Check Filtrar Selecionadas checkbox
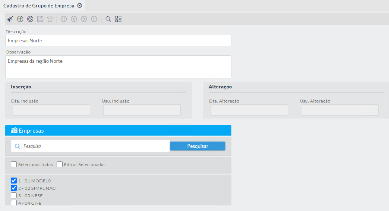389x211 pixels. [60, 164]
